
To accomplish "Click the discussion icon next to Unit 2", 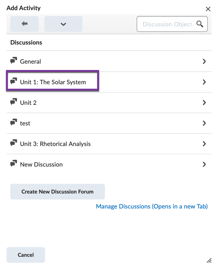I will click(13, 102).
